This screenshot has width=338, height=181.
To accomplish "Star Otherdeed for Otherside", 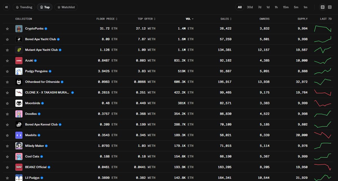I will pos(7,82).
